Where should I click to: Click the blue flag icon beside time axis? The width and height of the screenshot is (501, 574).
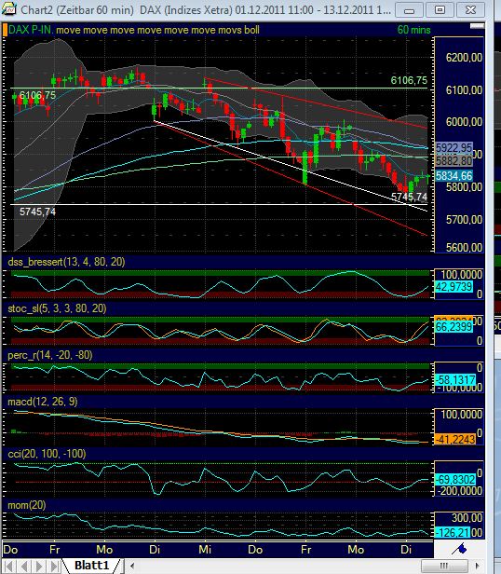(459, 549)
